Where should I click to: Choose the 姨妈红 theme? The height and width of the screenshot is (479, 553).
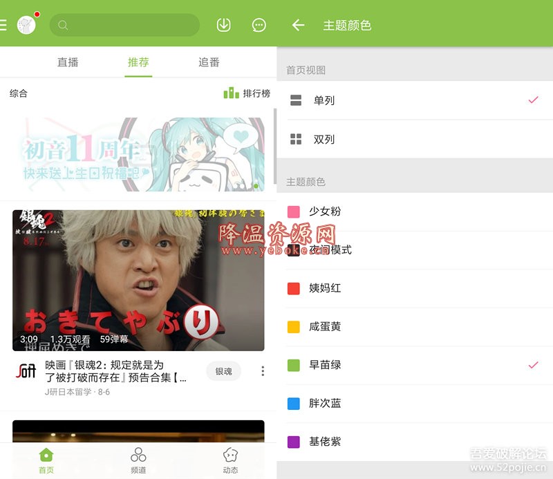click(x=415, y=288)
